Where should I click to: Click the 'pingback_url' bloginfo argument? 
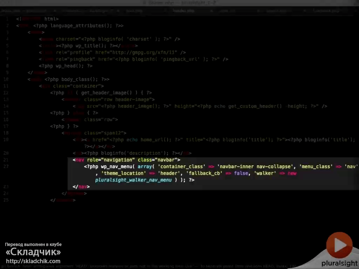tap(181, 59)
